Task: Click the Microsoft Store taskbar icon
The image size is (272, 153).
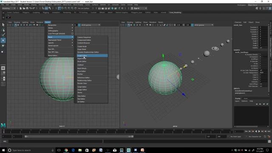Action: pyautogui.click(x=87, y=150)
